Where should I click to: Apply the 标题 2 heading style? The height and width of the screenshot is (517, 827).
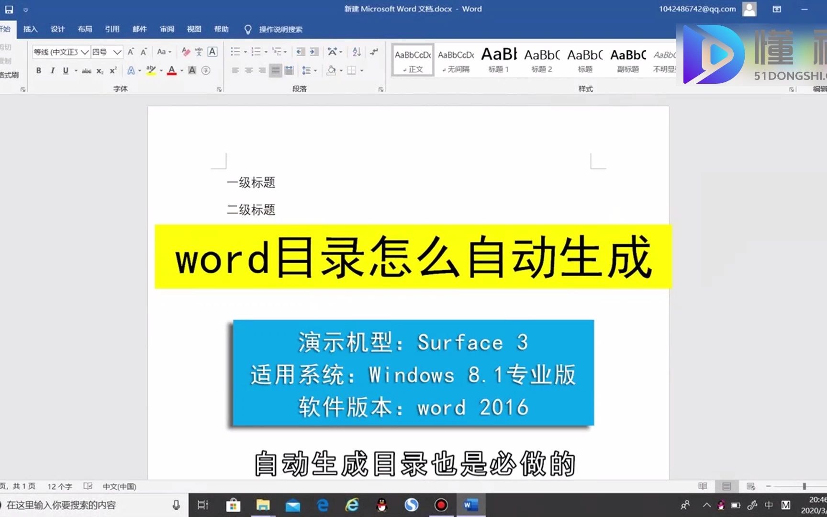click(542, 60)
